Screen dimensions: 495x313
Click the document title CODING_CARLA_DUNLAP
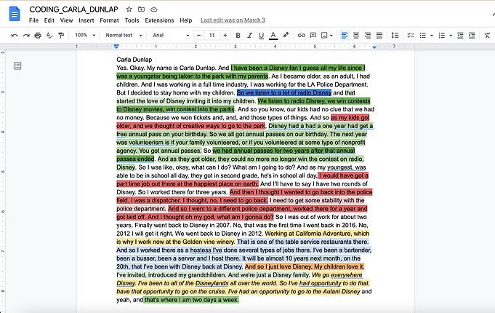click(73, 9)
